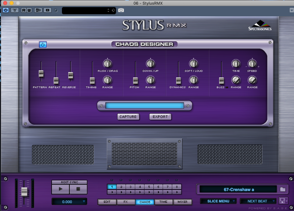Click the Buzz Speed knob
The width and height of the screenshot is (294, 211).
tap(252, 63)
